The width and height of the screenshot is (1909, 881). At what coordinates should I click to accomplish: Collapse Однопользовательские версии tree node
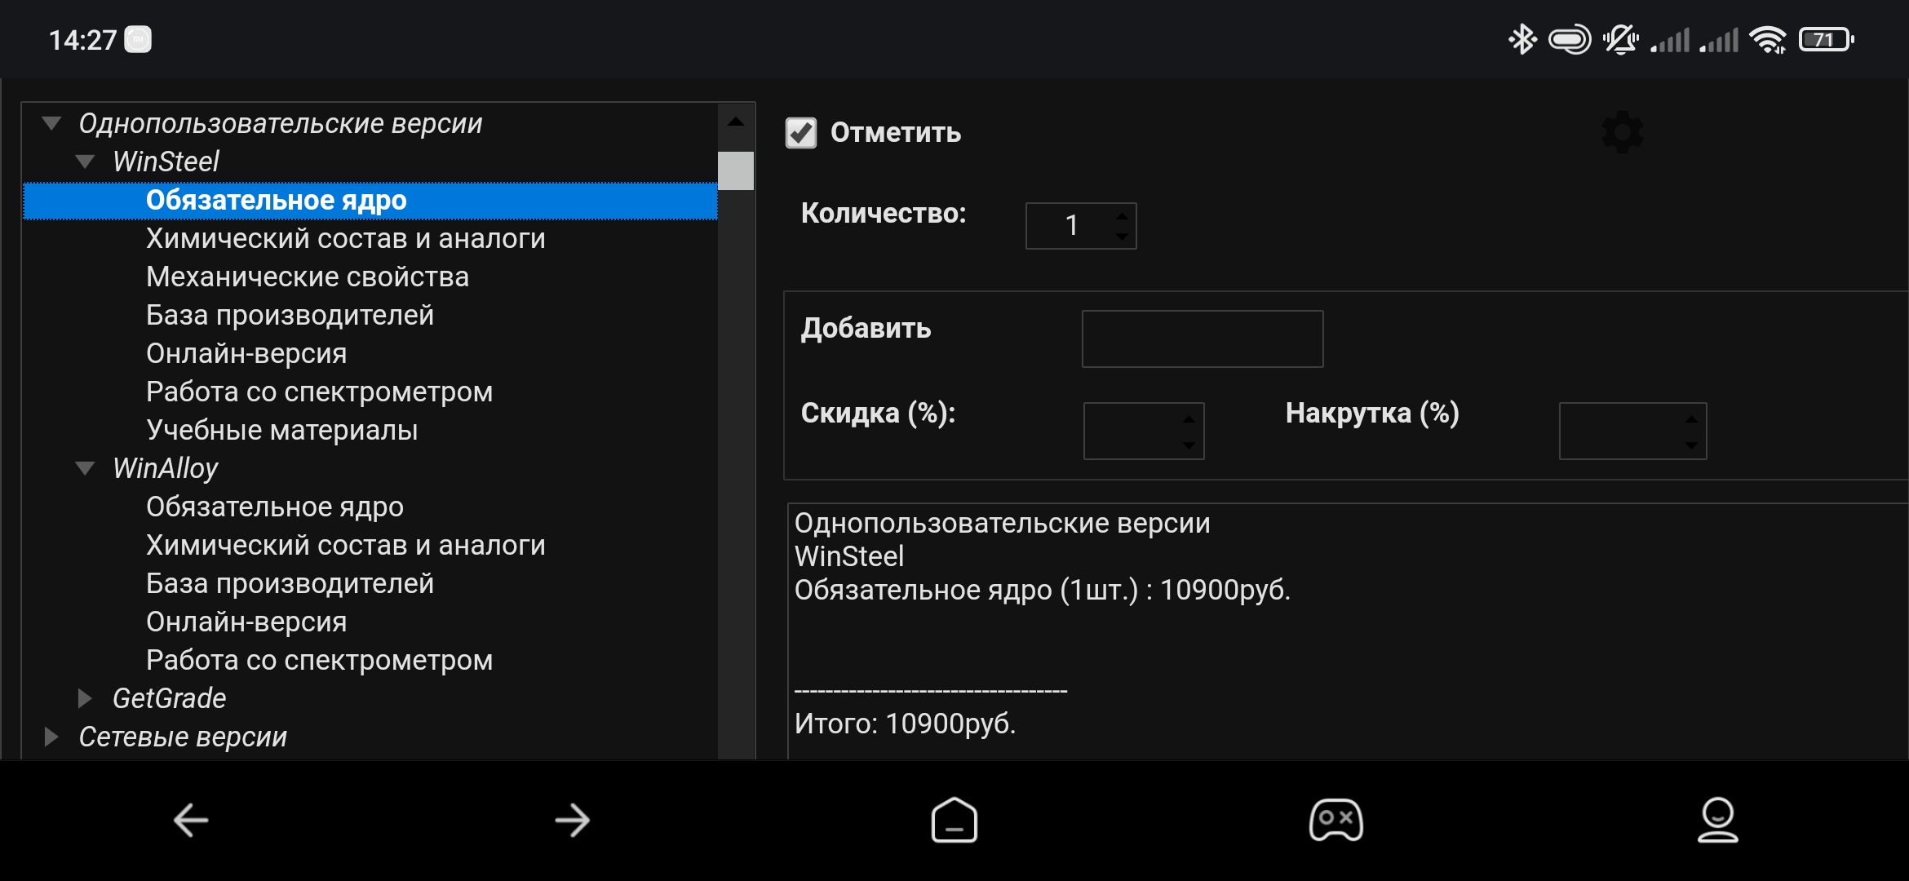click(x=52, y=124)
